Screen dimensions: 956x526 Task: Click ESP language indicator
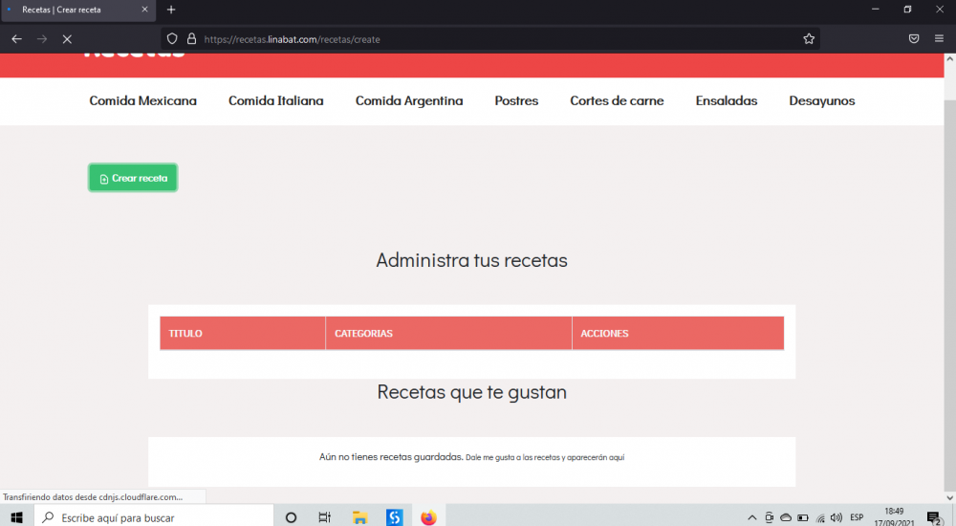857,517
